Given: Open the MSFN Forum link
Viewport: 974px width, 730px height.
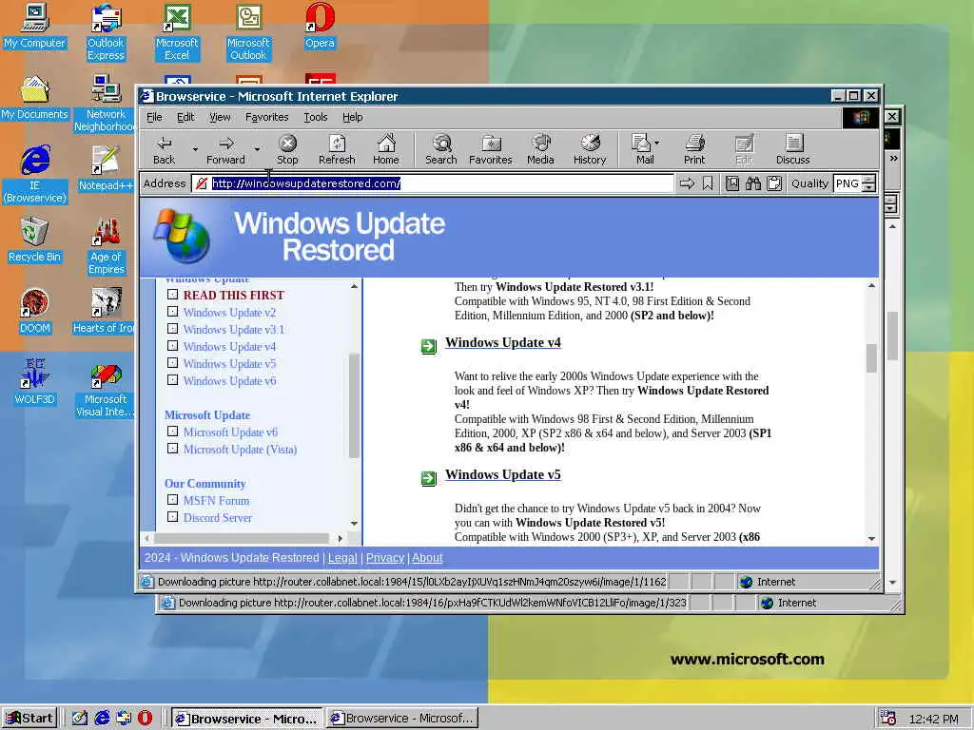Looking at the screenshot, I should click(x=216, y=500).
